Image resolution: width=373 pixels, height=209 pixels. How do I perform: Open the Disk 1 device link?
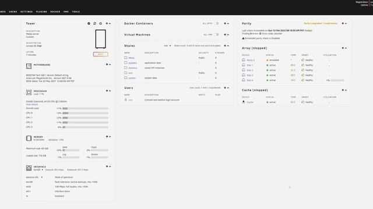pyautogui.click(x=249, y=65)
